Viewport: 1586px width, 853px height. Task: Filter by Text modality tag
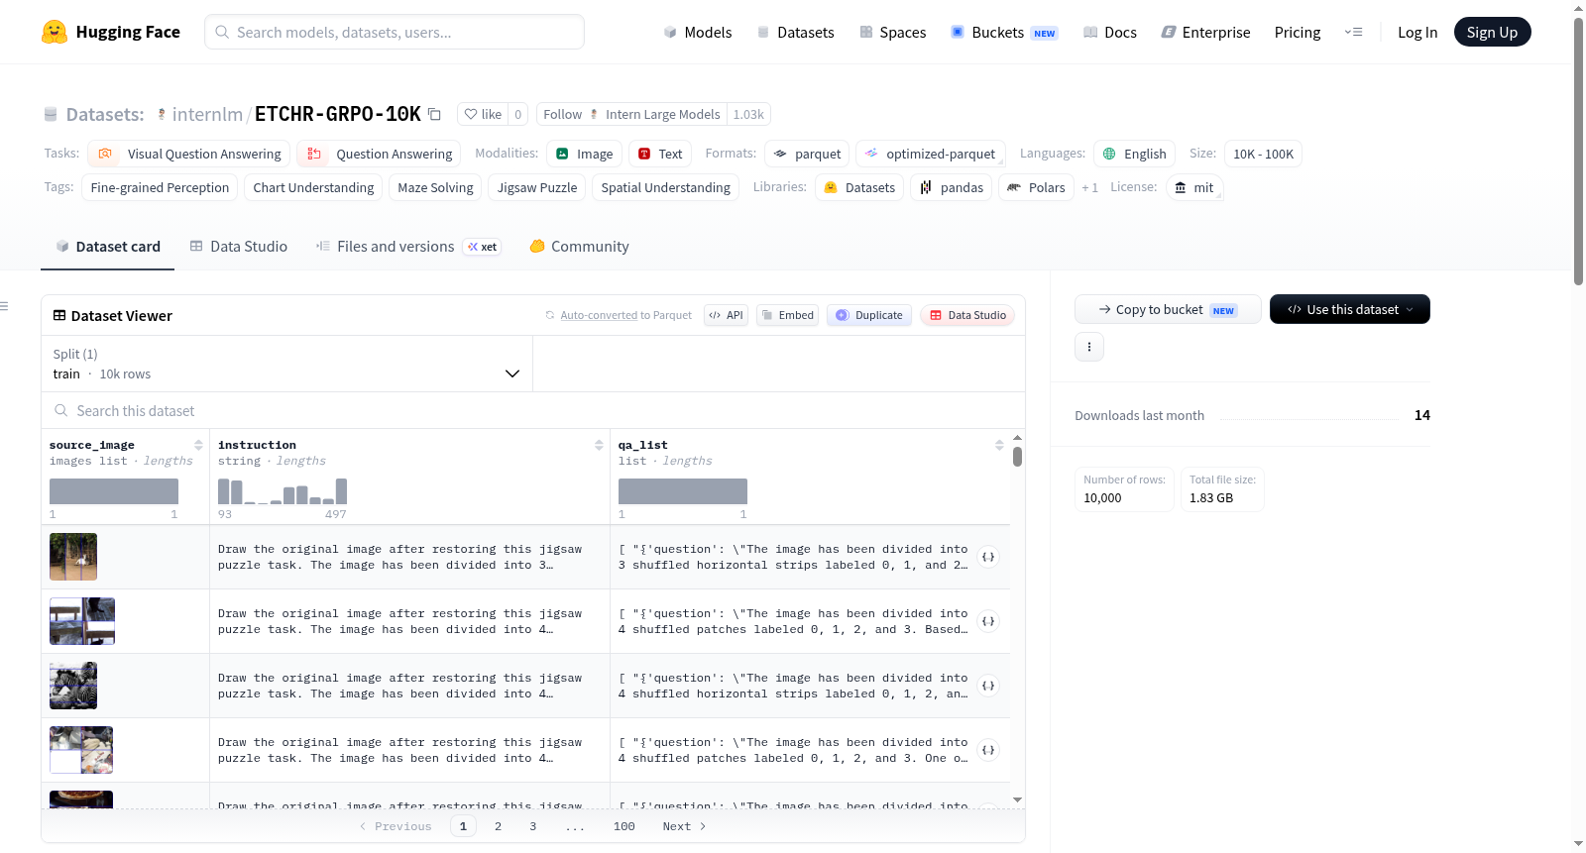(659, 154)
